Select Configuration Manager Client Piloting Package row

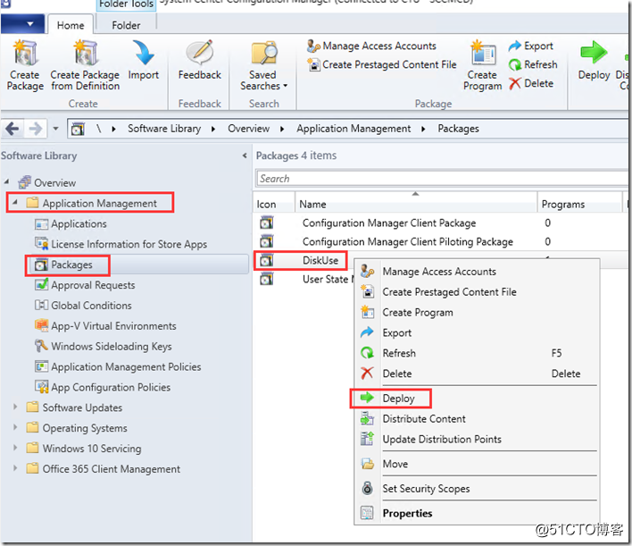(x=441, y=242)
